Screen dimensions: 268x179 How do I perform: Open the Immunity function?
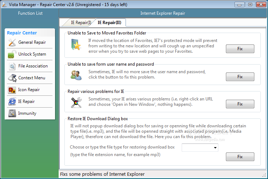[x=27, y=113]
